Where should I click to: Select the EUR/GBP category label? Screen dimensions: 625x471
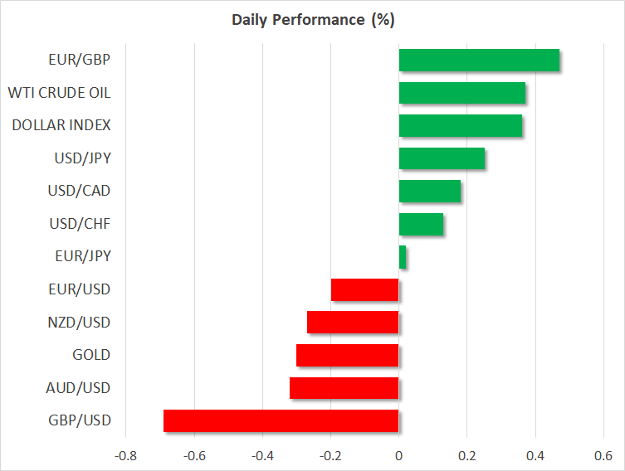(x=80, y=60)
